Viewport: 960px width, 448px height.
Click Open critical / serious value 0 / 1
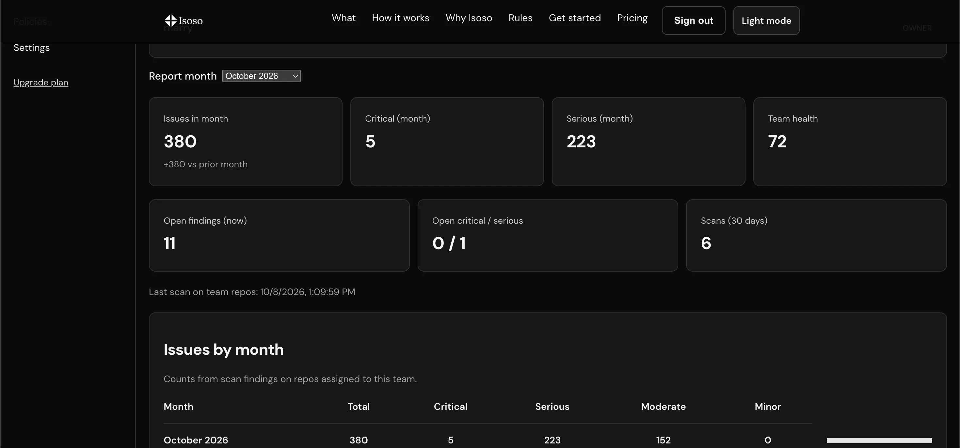(449, 243)
